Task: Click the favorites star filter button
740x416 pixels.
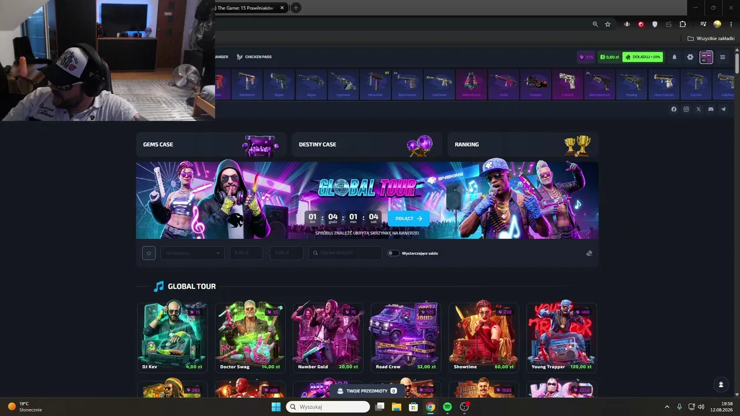Action: click(149, 253)
